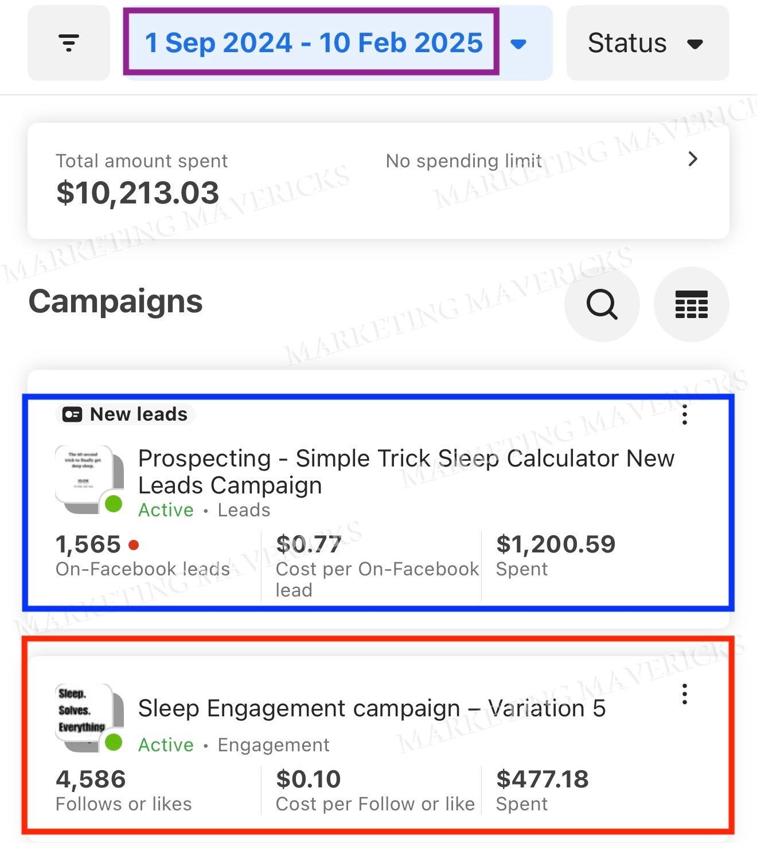Expand spending limit details chevron

click(693, 159)
